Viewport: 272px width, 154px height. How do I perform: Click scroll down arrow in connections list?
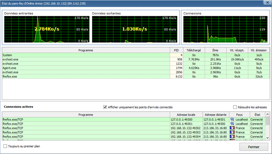coord(267,138)
